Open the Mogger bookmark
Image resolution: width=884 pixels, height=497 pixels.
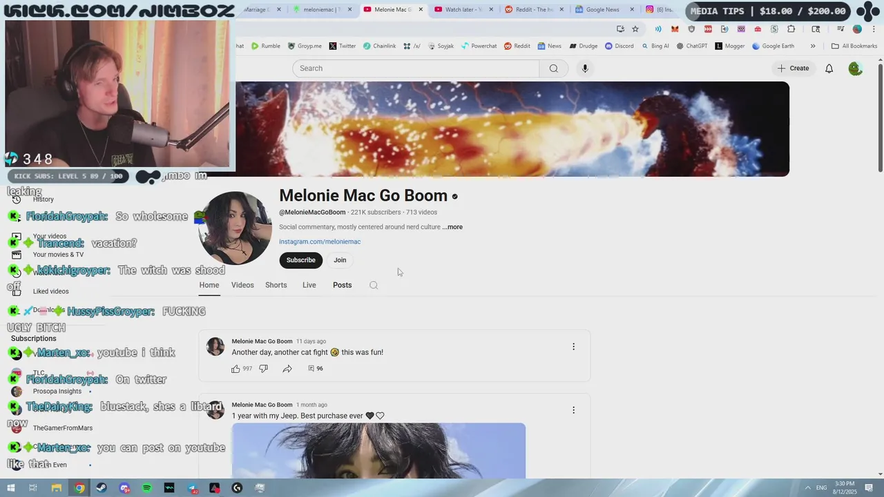click(730, 46)
